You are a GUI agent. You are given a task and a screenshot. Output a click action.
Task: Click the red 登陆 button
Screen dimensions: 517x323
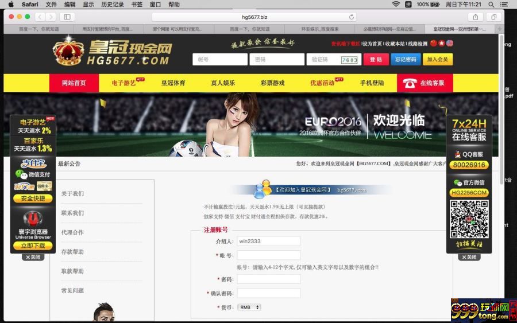coord(376,60)
